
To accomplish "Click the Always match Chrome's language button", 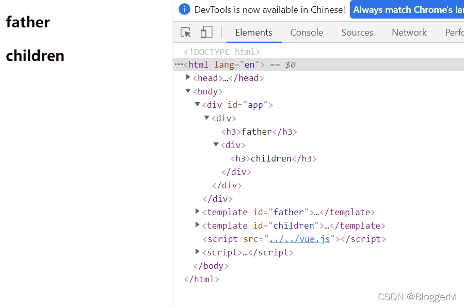I will coord(407,9).
